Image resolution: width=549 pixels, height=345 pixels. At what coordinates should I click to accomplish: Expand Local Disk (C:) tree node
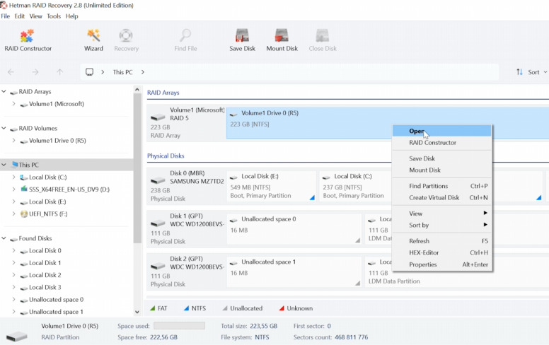13,177
